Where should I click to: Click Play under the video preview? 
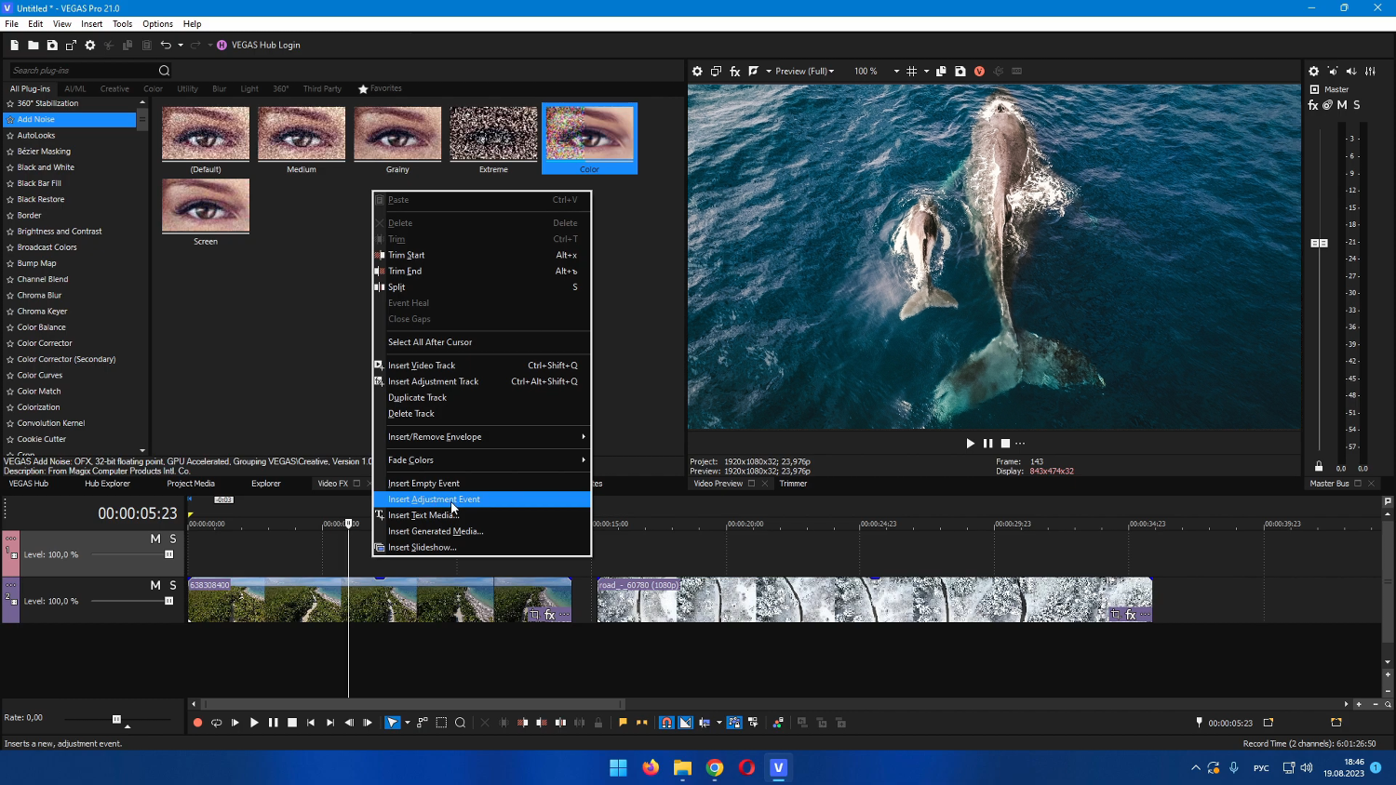click(x=971, y=444)
